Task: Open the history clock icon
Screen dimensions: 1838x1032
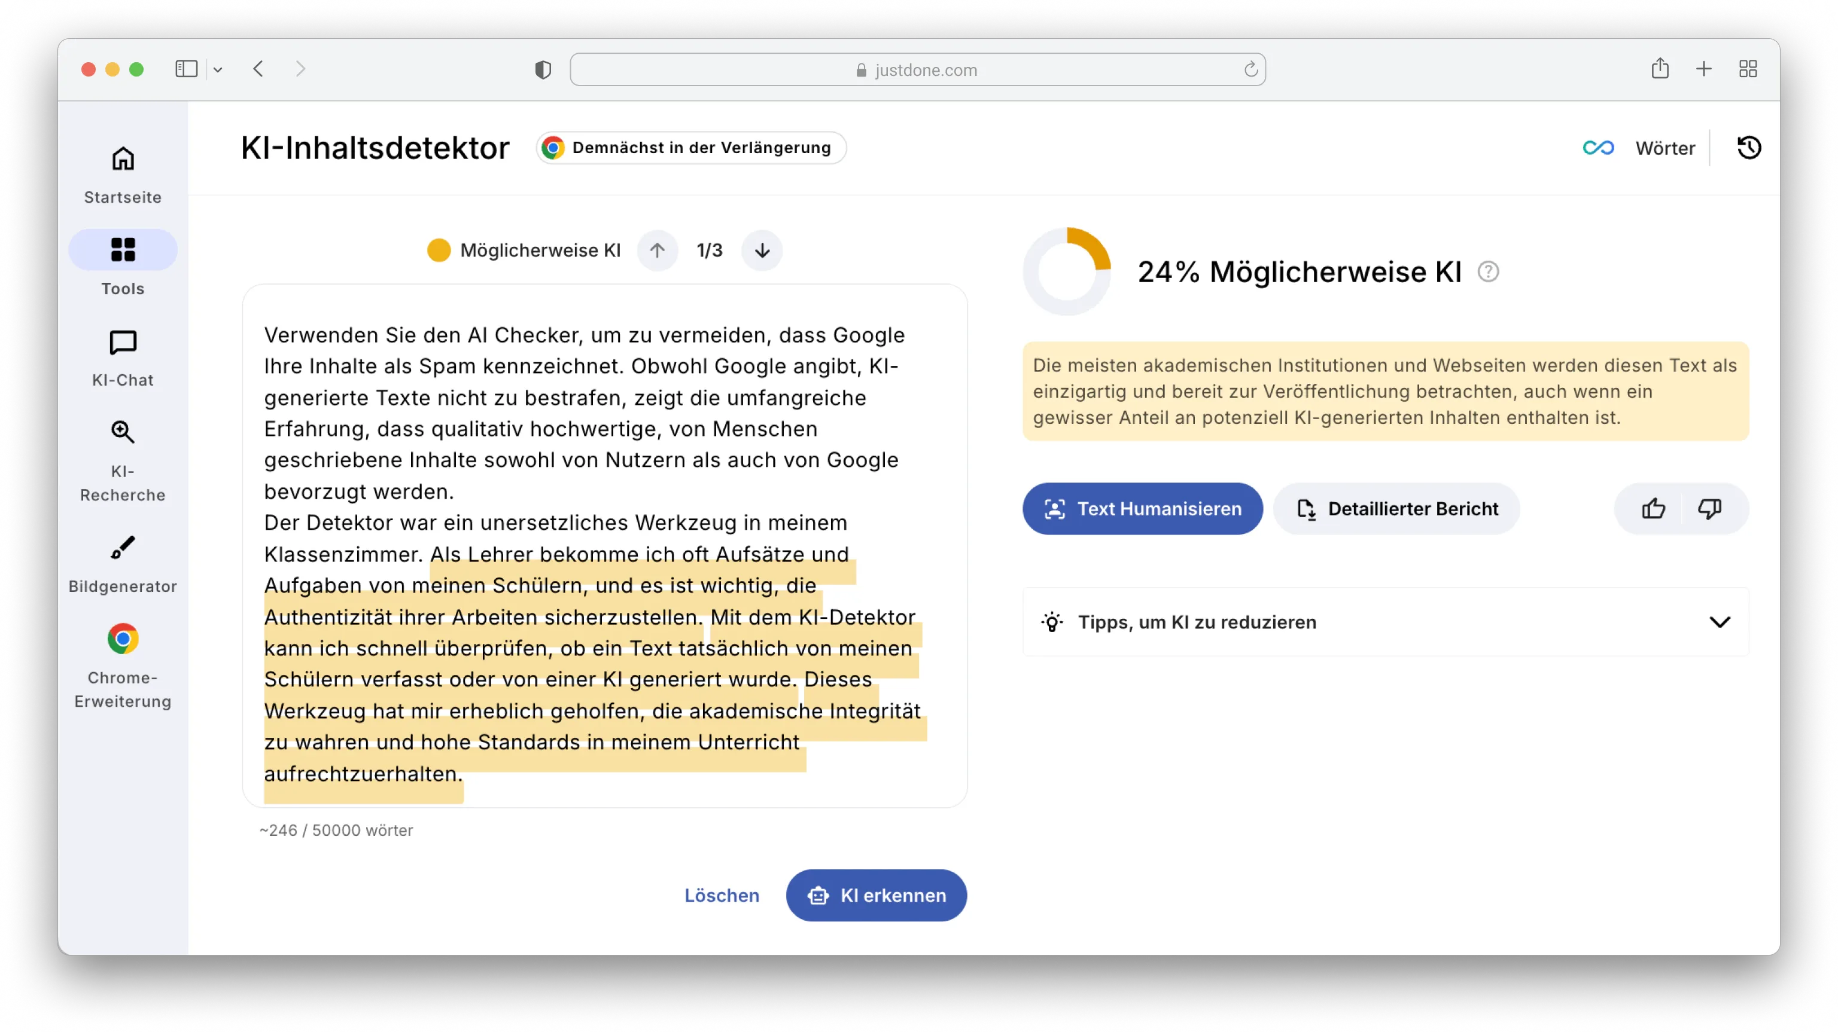Action: pos(1748,148)
